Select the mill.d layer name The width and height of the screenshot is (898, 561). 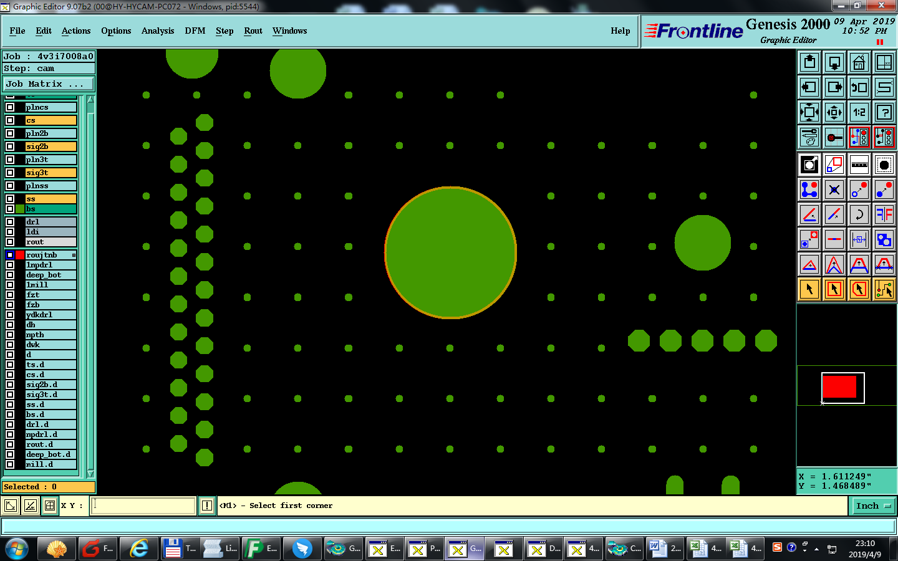51,464
